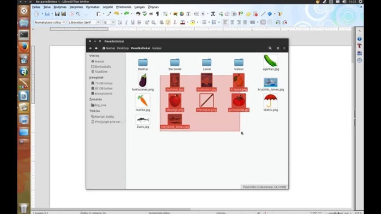Switch file manager to list view
The width and height of the screenshot is (381, 214).
[x=278, y=48]
